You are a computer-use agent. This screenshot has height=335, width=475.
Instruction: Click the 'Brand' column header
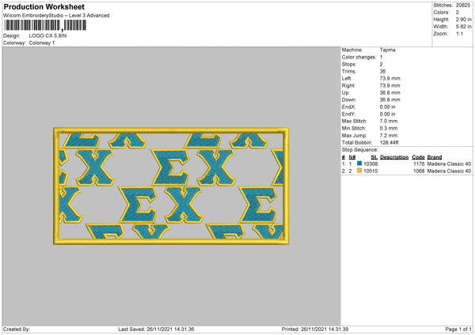point(435,157)
